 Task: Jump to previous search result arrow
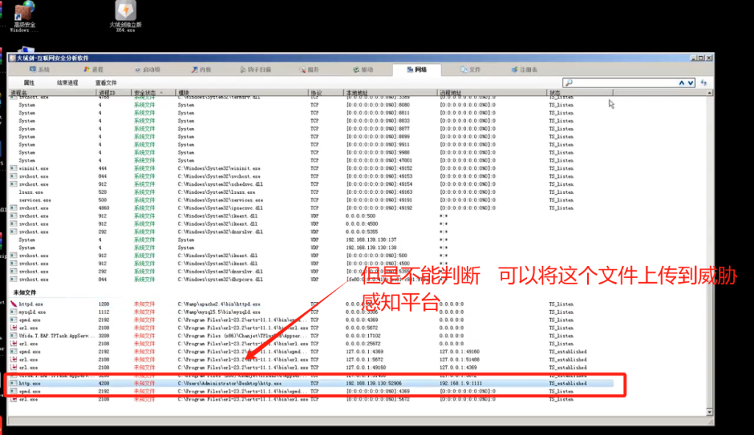point(681,82)
